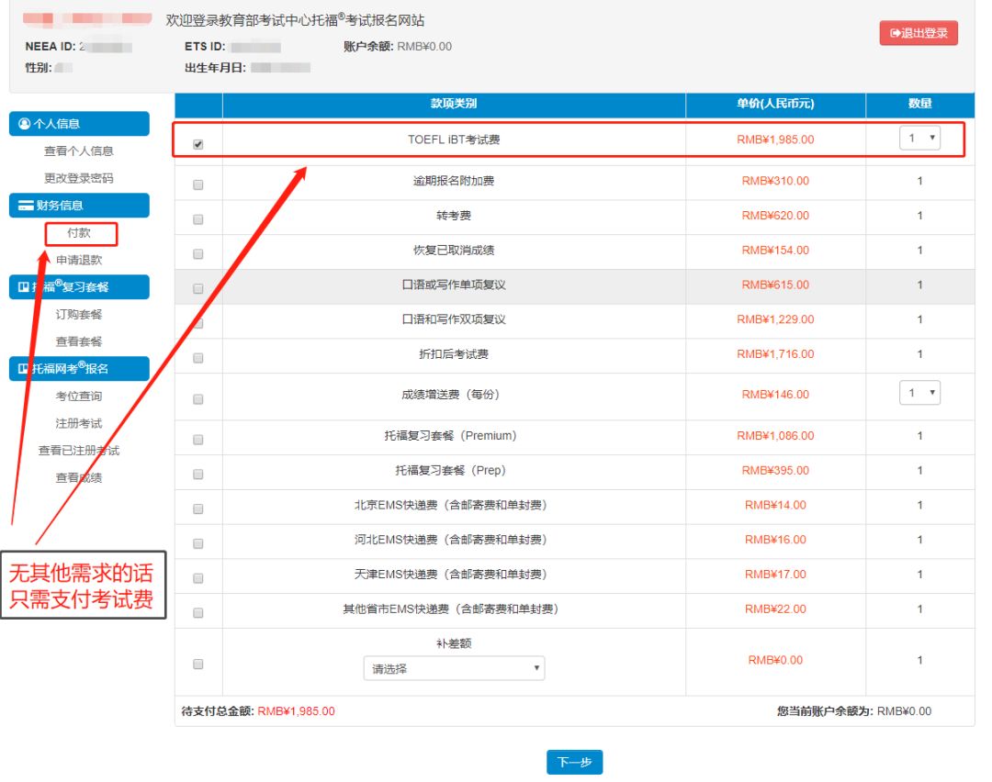Check the 托福复习套餐 (Premium) checkbox

tap(198, 440)
